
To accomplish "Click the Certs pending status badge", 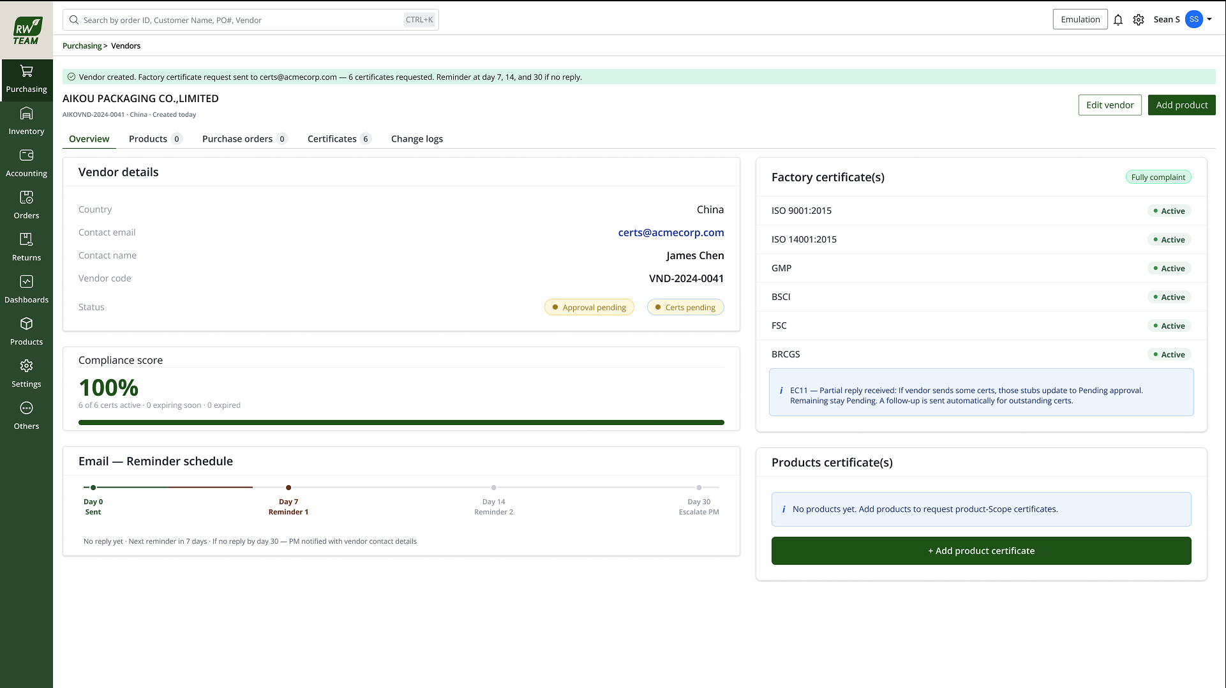I will pos(685,307).
